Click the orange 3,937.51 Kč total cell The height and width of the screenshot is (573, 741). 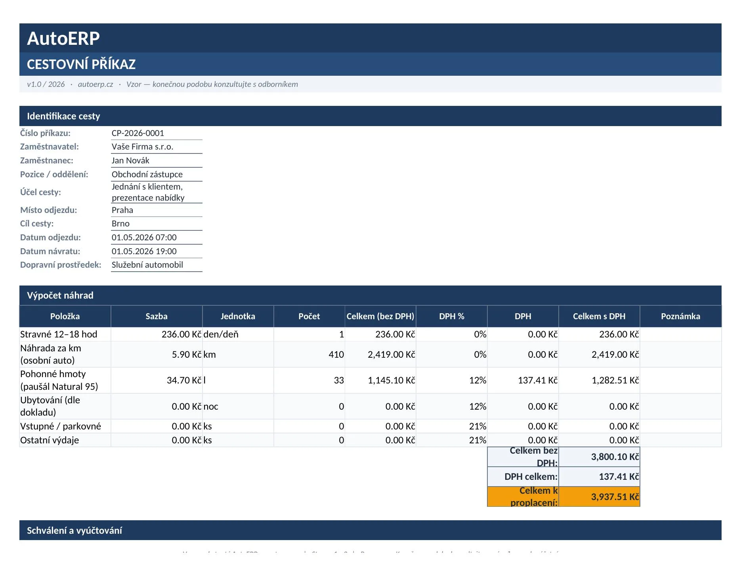pyautogui.click(x=599, y=497)
